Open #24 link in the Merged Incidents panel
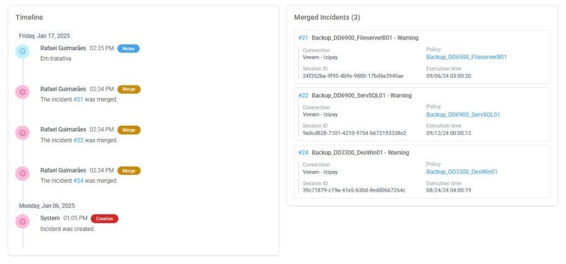The image size is (566, 264). coord(303,153)
